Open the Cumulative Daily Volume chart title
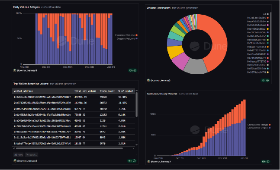This screenshot has width=280, height=170. 162,94
